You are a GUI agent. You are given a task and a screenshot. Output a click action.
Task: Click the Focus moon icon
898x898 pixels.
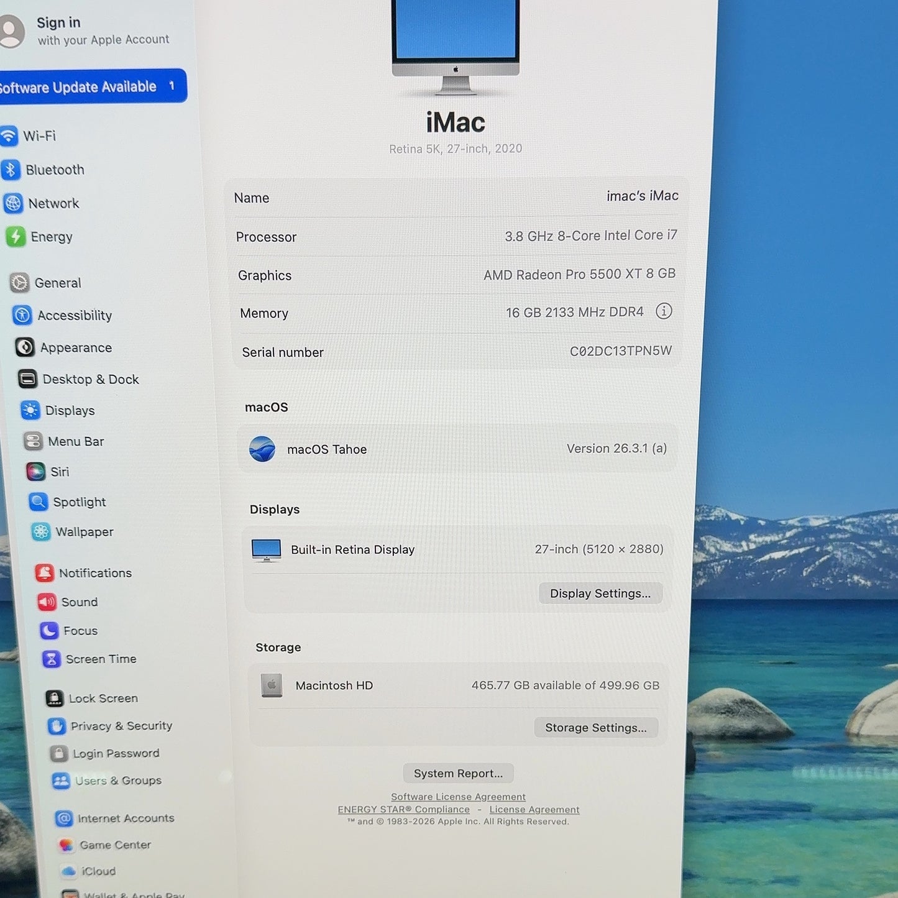[50, 631]
